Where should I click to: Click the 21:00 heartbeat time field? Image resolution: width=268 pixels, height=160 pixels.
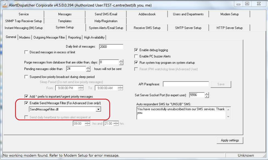(109, 124)
